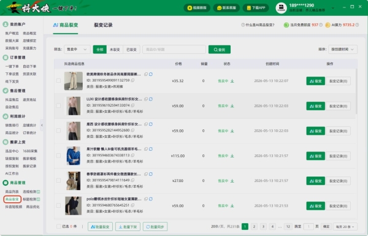Image resolution: width=368 pixels, height=236 pixels.
Task: Click the delist arrow icon in ¥35.32 row
Action: pos(232,81)
